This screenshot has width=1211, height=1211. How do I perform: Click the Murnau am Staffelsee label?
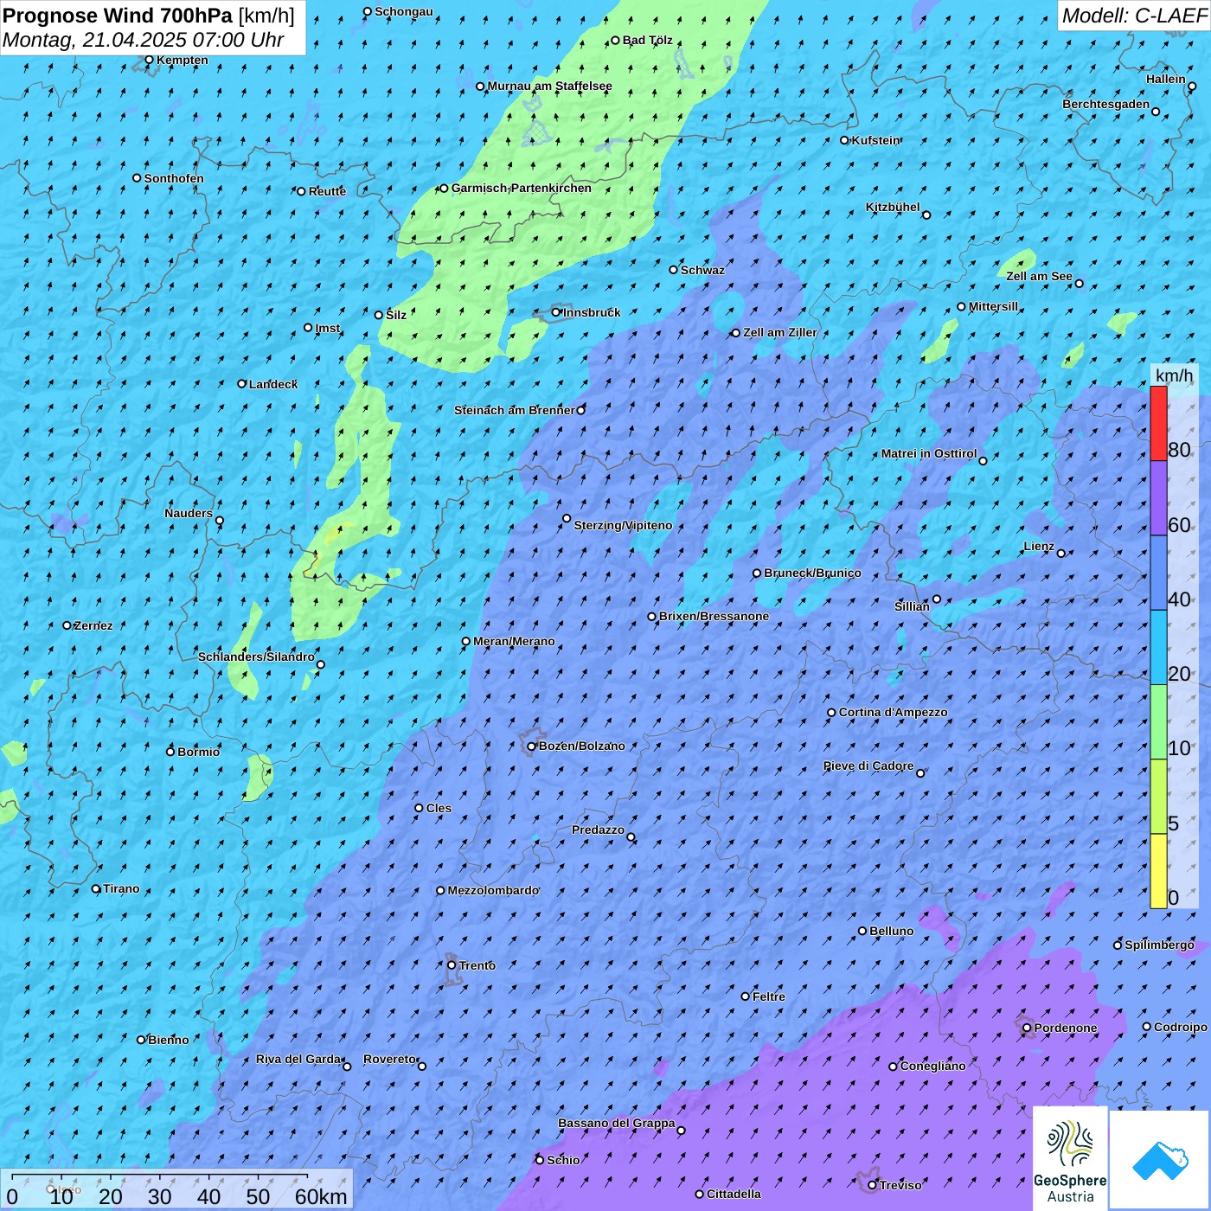click(550, 86)
